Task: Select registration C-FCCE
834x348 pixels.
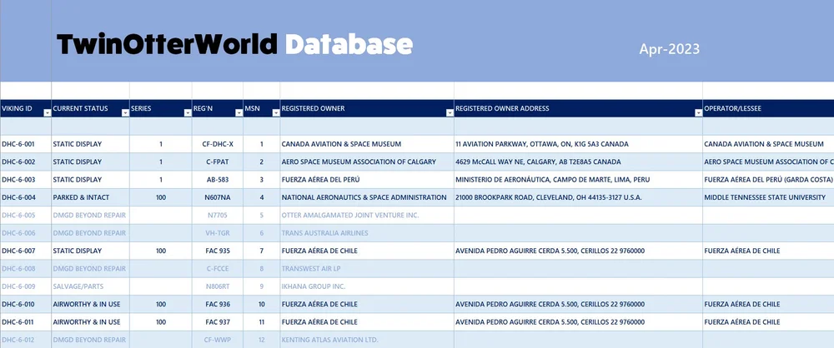Action: coord(218,268)
